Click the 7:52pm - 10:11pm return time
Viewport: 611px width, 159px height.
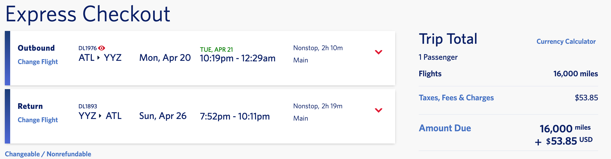pyautogui.click(x=235, y=116)
